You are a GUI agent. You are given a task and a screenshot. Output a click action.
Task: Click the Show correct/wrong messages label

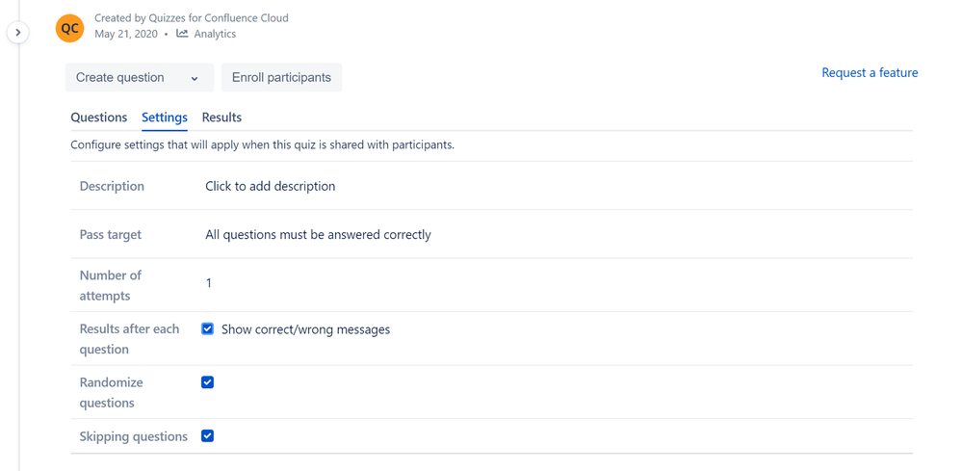point(305,329)
